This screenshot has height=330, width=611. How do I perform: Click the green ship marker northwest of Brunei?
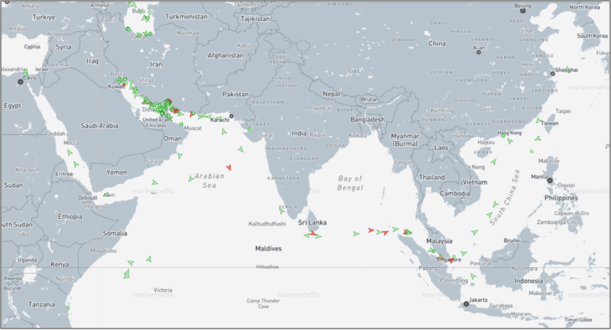click(x=474, y=232)
